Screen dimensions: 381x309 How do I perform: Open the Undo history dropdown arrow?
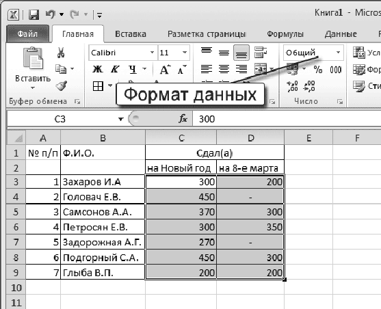pyautogui.click(x=62, y=14)
